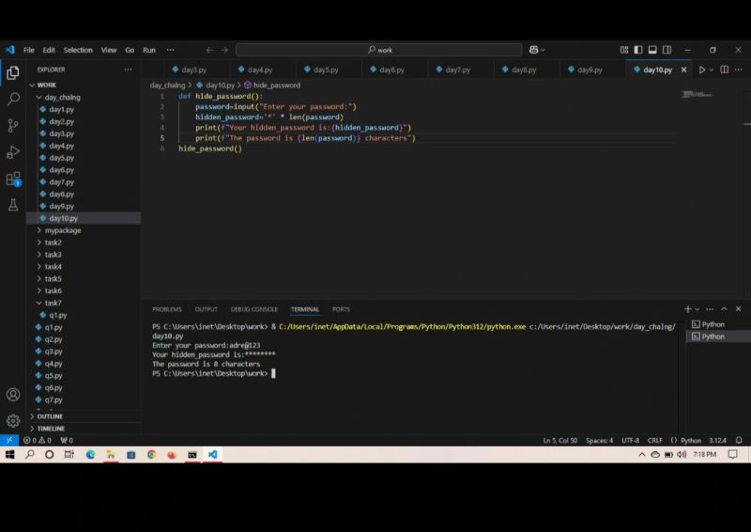751x532 pixels.
Task: Open Chrome from taskbar
Action: point(151,454)
